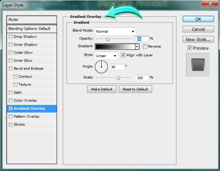This screenshot has width=220, height=171.
Task: Select the Bevel and Emboss label
Action: coord(29,68)
